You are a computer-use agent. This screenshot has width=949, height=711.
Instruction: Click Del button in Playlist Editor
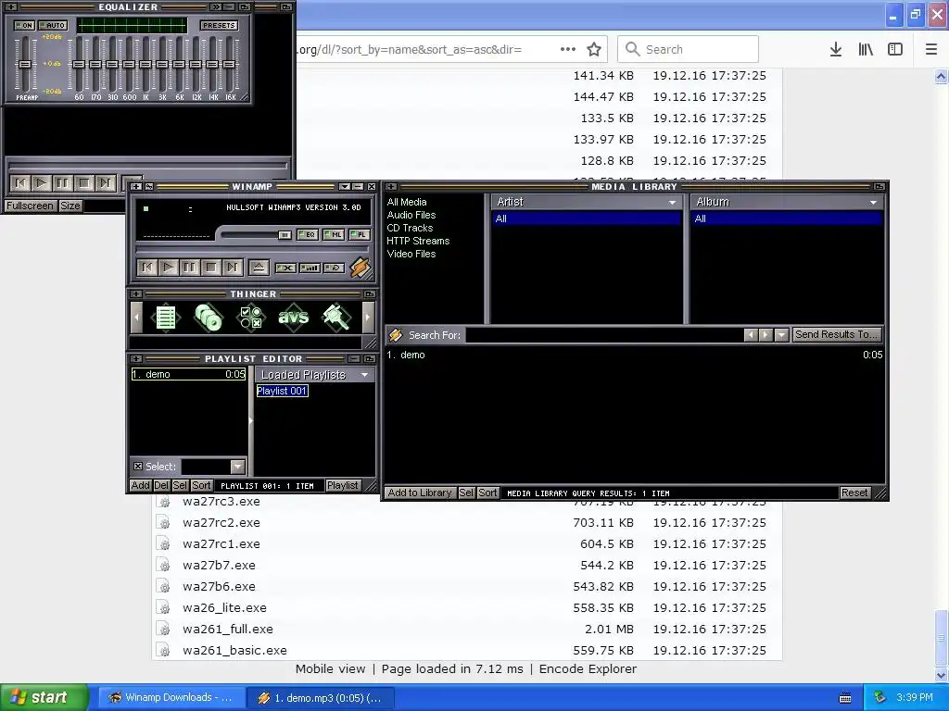(x=161, y=485)
